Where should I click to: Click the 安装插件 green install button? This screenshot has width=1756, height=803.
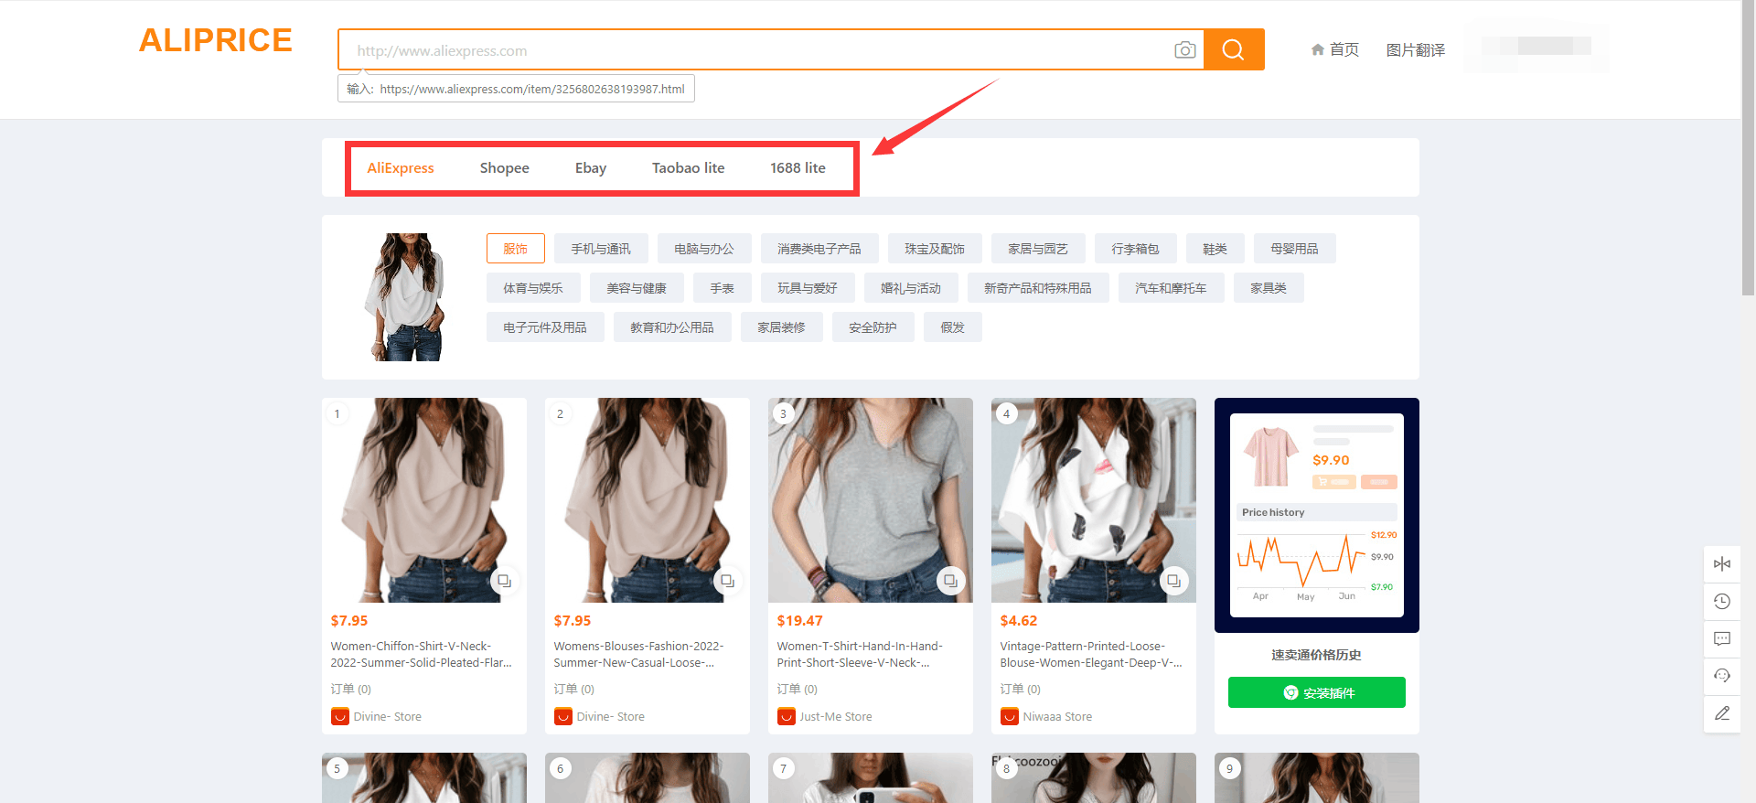(1317, 692)
